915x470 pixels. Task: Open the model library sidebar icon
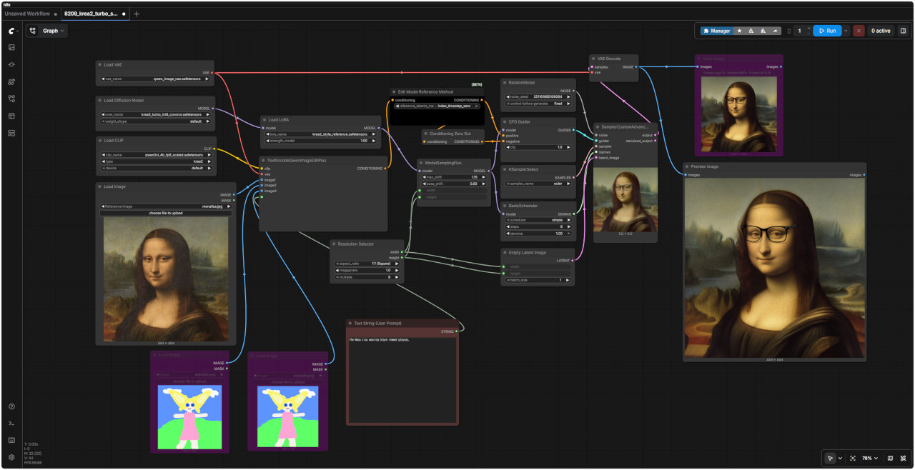tap(11, 81)
